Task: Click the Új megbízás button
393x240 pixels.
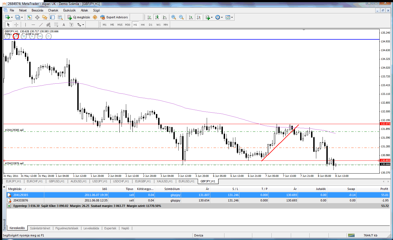Action: click(x=79, y=17)
